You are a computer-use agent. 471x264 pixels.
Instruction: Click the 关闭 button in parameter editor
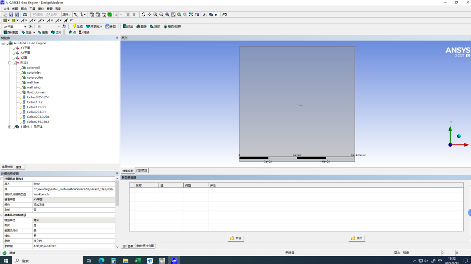click(356, 238)
